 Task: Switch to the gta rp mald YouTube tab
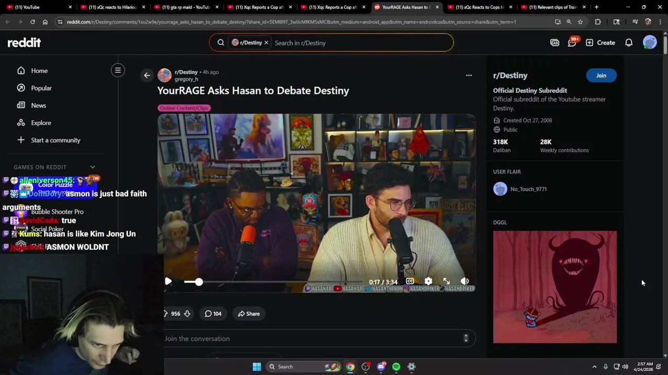tap(185, 7)
